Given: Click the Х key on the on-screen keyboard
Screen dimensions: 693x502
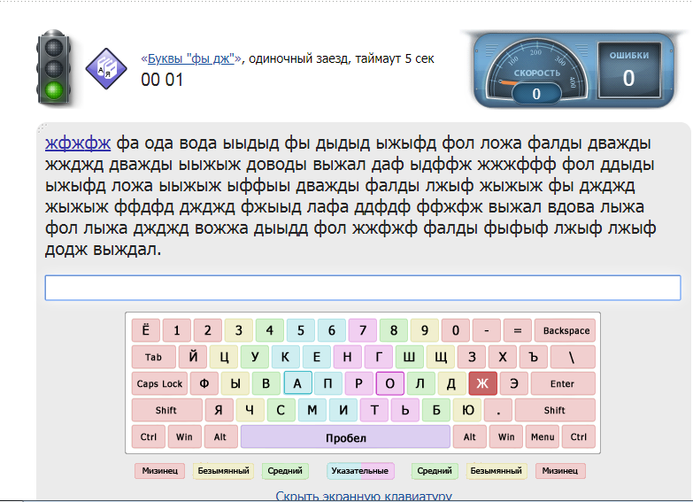Looking at the screenshot, I should click(x=503, y=357).
